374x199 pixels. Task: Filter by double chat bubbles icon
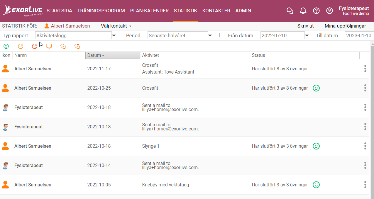coord(63,46)
